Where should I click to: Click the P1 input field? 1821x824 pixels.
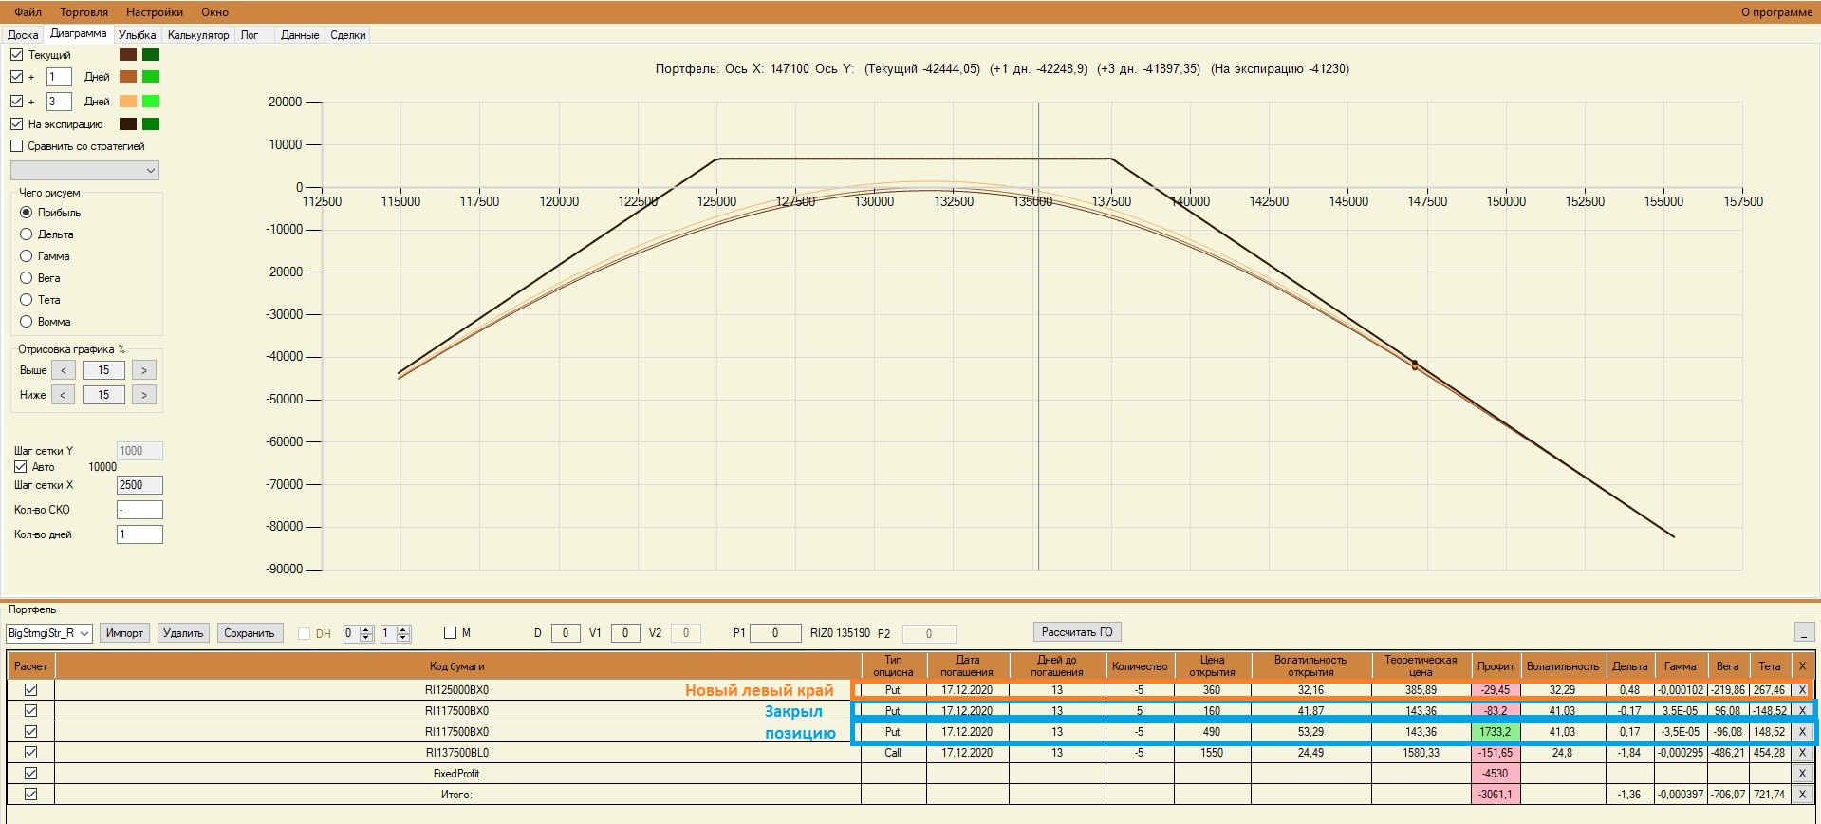774,633
